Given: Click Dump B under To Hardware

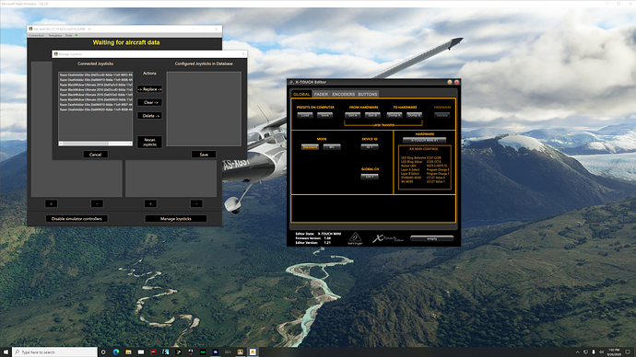Looking at the screenshot, I should 414,115.
